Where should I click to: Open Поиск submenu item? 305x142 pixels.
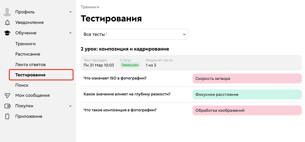[x=22, y=85]
